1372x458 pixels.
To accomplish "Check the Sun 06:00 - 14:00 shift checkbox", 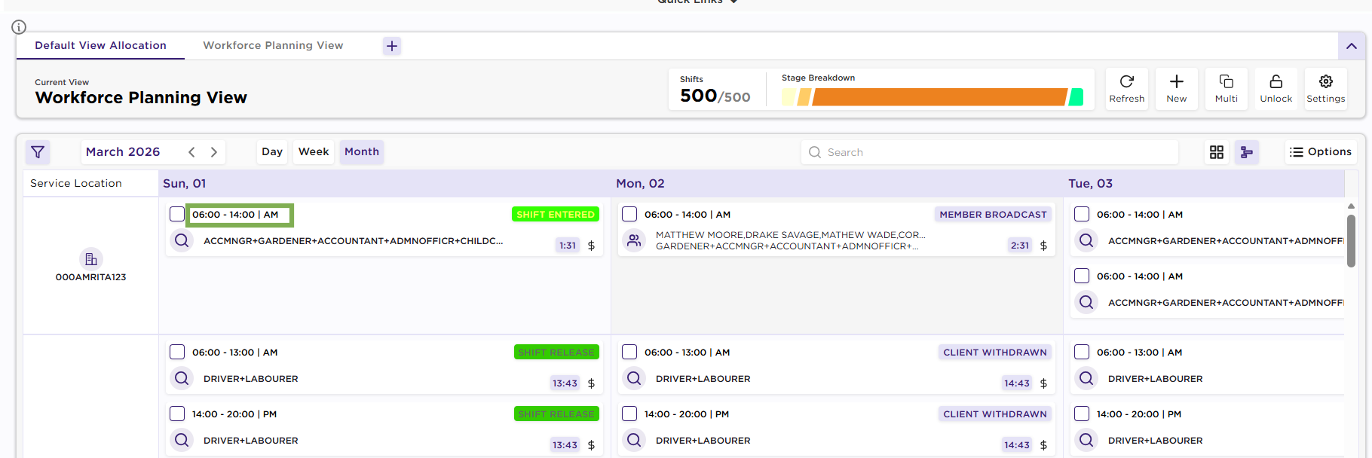I will [177, 215].
